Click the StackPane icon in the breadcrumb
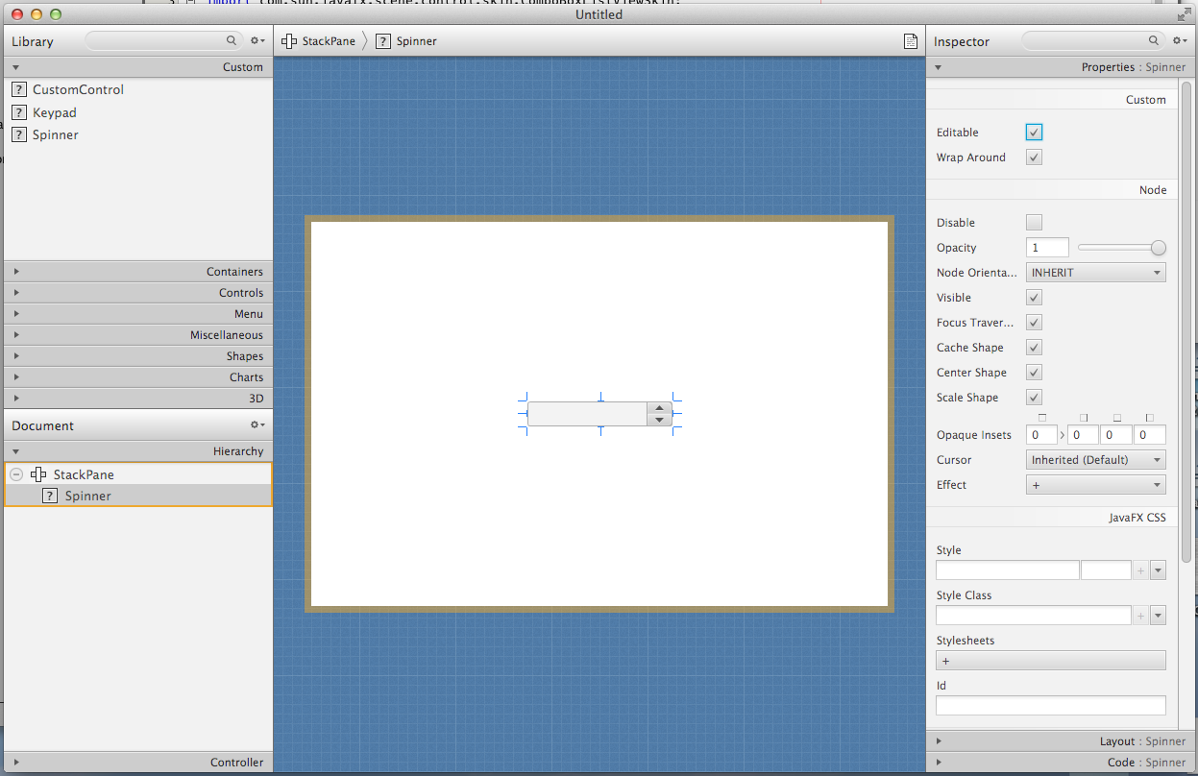 coord(289,41)
